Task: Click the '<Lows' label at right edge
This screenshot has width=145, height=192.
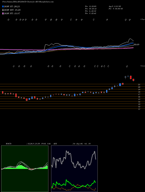Action: 142,66
